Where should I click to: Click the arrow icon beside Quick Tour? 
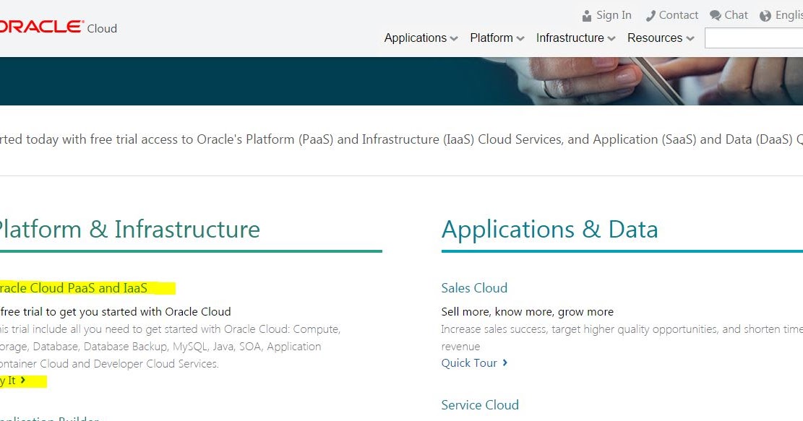(503, 363)
